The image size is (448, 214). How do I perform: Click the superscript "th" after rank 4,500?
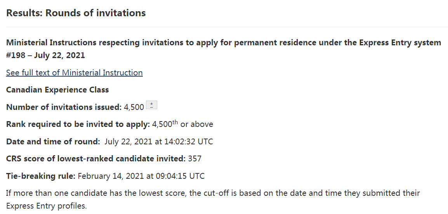pyautogui.click(x=175, y=122)
